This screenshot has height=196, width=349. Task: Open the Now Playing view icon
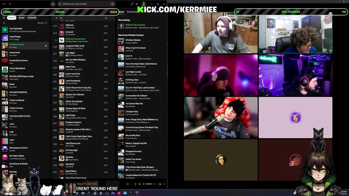point(127,184)
